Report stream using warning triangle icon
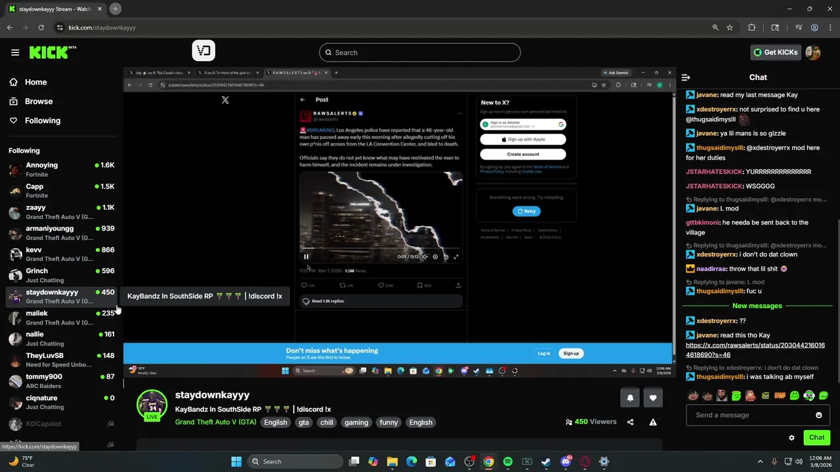The height and width of the screenshot is (472, 840). point(653,422)
